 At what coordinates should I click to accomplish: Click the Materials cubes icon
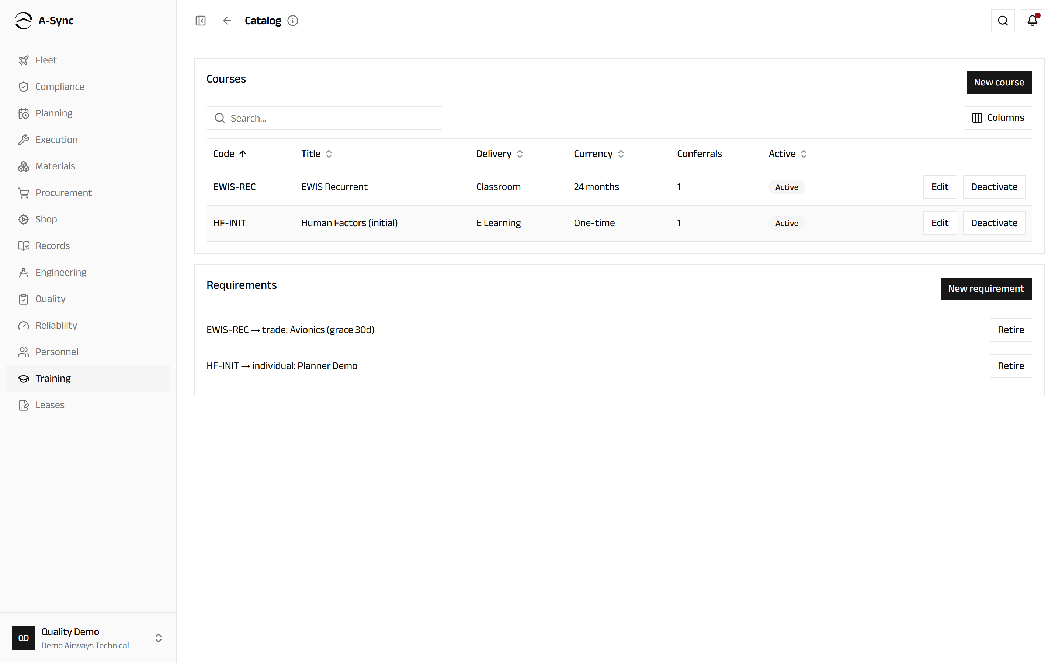tap(24, 166)
